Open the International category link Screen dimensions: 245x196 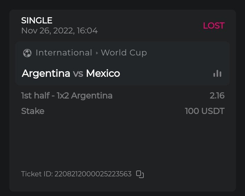tap(64, 53)
